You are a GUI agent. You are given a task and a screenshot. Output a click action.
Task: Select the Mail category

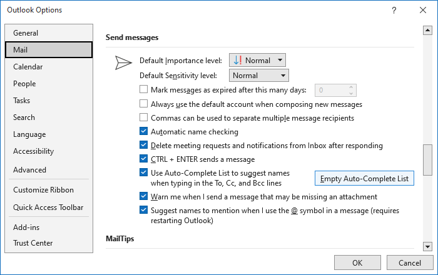(49, 50)
